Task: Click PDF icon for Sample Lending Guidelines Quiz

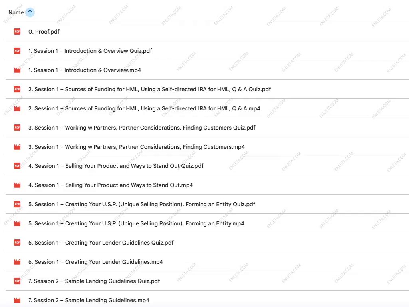Action: click(17, 281)
